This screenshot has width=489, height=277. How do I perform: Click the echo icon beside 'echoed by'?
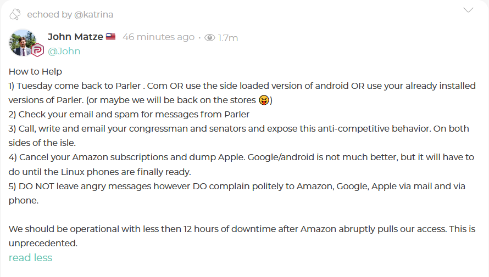(15, 14)
